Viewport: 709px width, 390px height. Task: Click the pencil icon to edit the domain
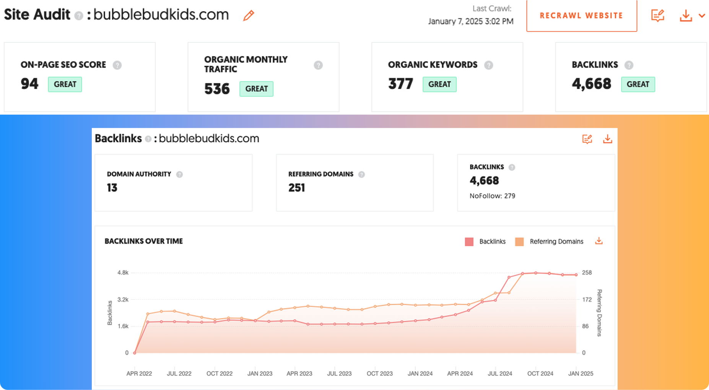(249, 15)
